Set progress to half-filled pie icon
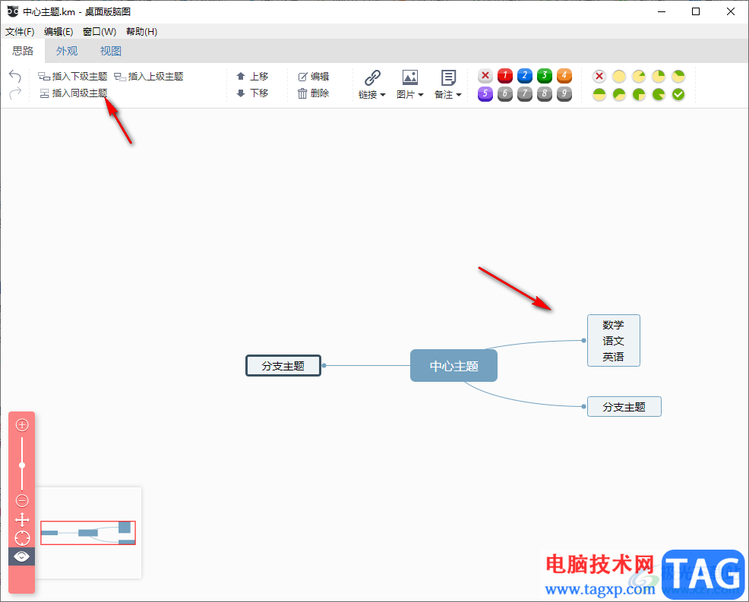749x602 pixels. pos(599,94)
